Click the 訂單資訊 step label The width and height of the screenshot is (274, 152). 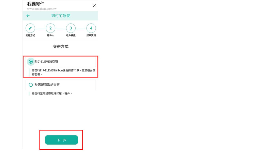[x=91, y=35]
